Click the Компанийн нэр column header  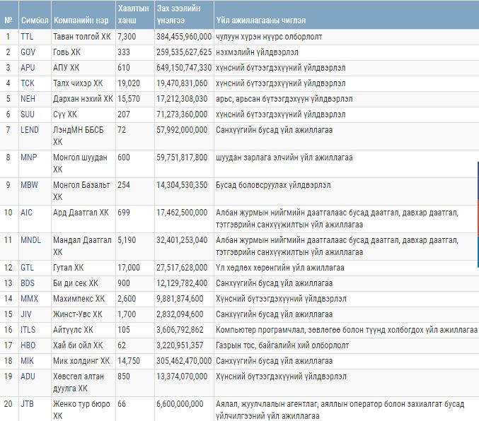[x=80, y=20]
